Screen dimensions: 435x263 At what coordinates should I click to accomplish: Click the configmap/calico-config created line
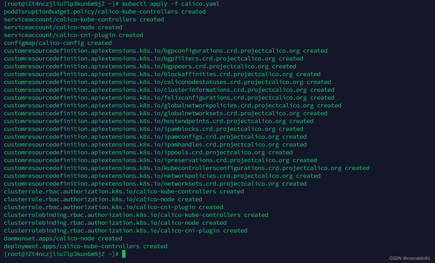point(58,43)
